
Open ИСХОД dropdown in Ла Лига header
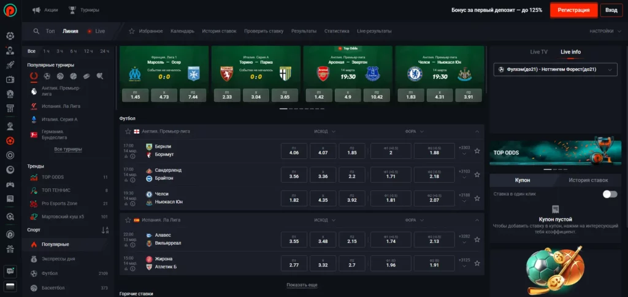click(325, 220)
